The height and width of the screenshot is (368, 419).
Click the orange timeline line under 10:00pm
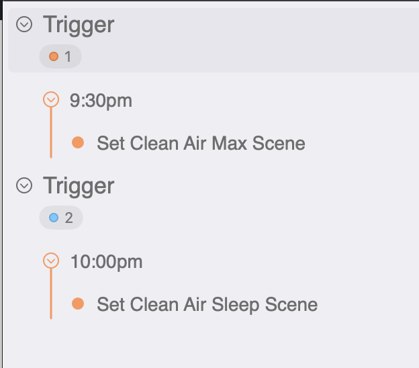(51, 295)
